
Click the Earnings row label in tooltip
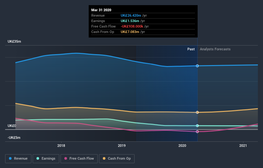(98, 21)
